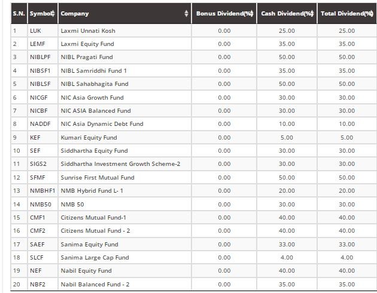Click bonus dividend value for NMB 50
The image size is (377, 293).
224,205
